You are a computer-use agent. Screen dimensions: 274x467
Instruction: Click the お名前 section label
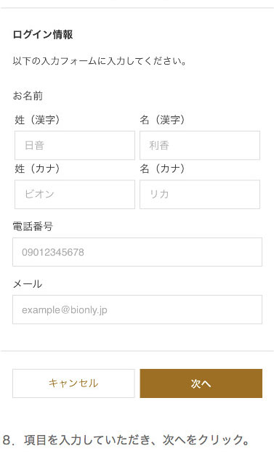(x=28, y=96)
